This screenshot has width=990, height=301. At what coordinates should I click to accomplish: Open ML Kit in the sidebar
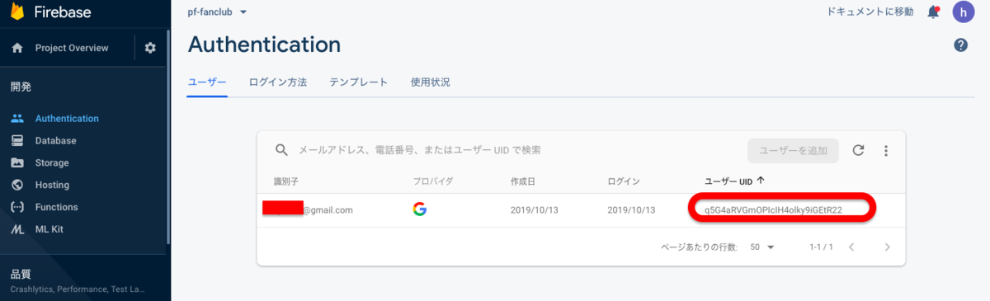tap(49, 229)
